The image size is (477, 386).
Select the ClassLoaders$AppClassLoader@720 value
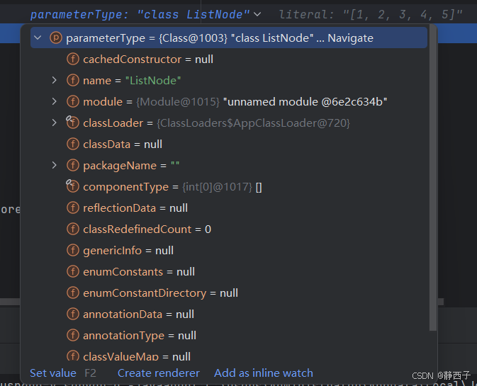pyautogui.click(x=253, y=123)
